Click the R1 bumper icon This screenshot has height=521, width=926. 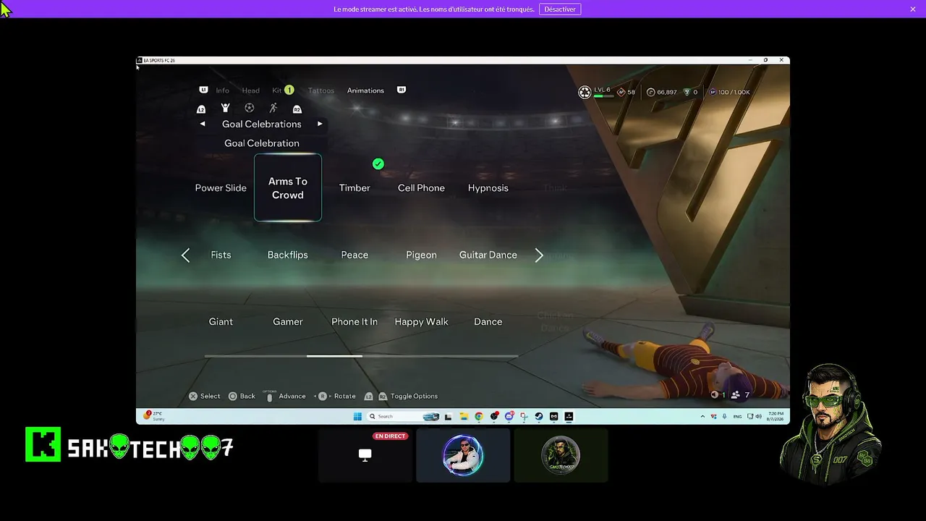pyautogui.click(x=402, y=90)
